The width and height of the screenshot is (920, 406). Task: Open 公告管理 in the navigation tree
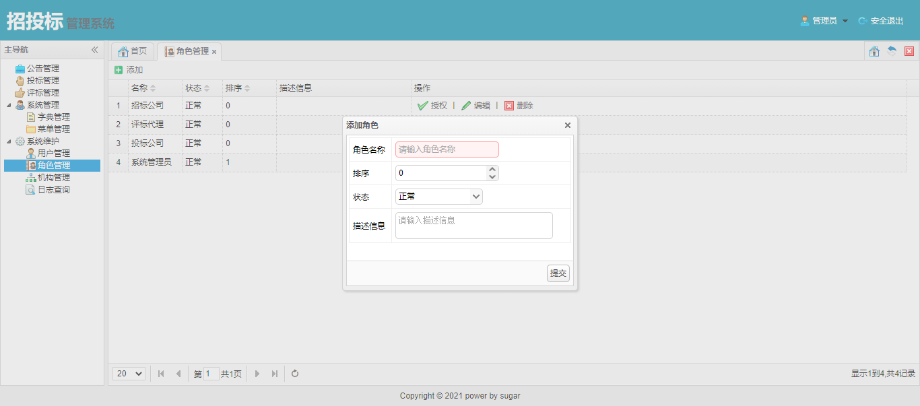pyautogui.click(x=43, y=68)
